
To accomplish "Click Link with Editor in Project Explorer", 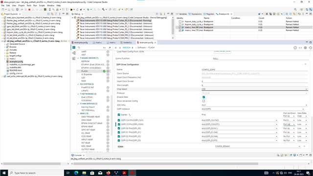I will tap(52, 14).
